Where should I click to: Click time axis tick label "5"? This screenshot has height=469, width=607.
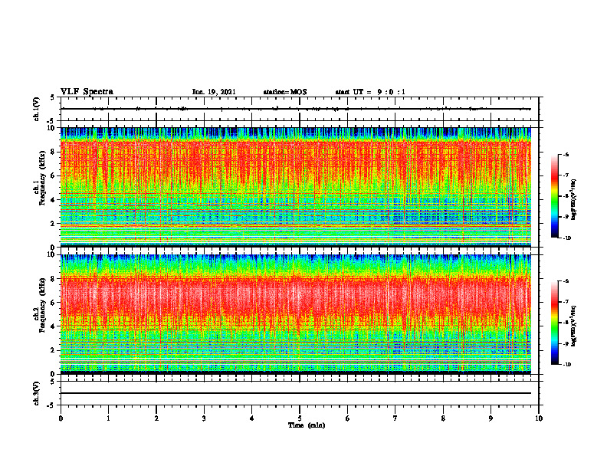point(300,418)
